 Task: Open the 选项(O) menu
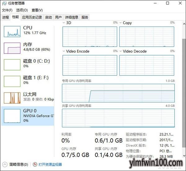(22, 10)
